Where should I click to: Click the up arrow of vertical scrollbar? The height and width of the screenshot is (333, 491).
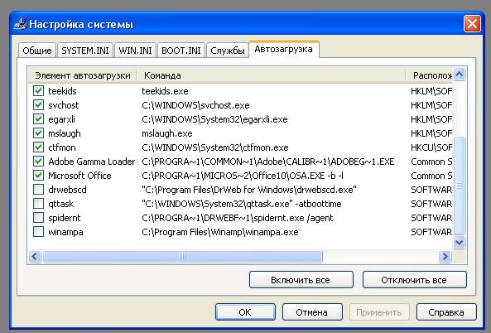459,75
